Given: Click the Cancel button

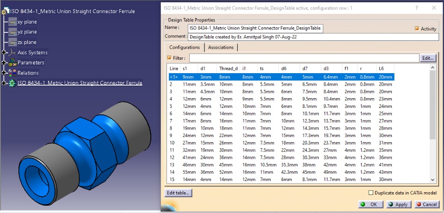Looking at the screenshot, I should tap(427, 204).
